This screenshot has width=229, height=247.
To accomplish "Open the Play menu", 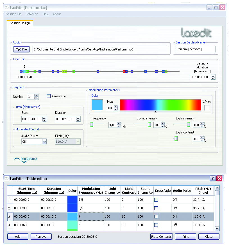I will click(45, 14).
